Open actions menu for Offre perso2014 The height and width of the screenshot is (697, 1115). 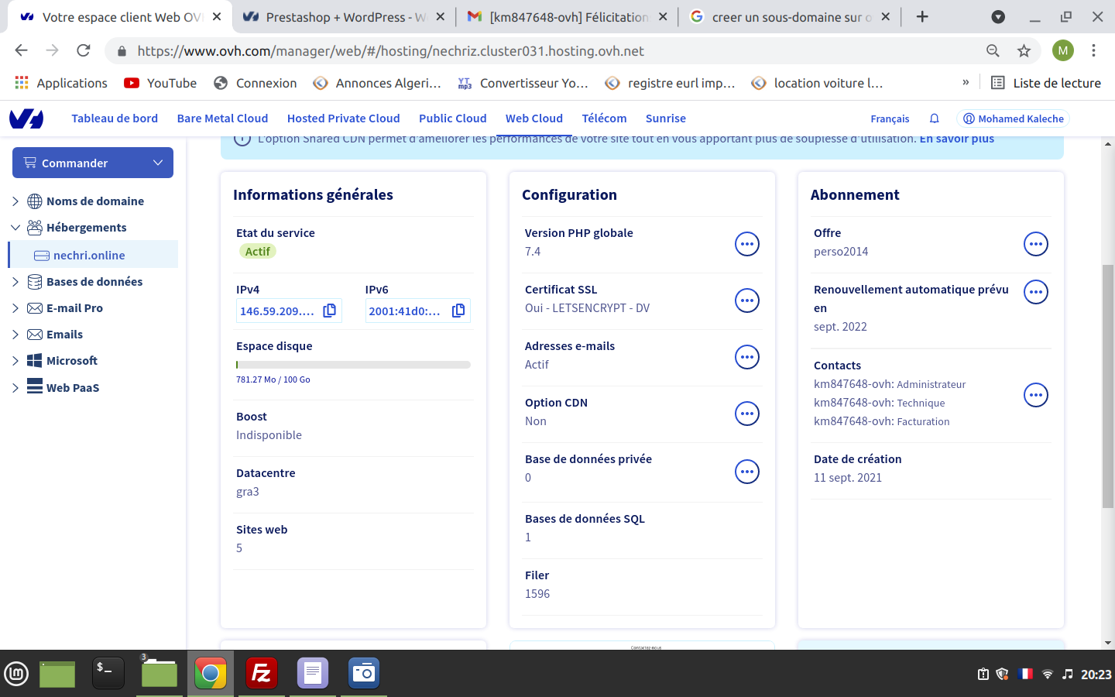click(1036, 244)
